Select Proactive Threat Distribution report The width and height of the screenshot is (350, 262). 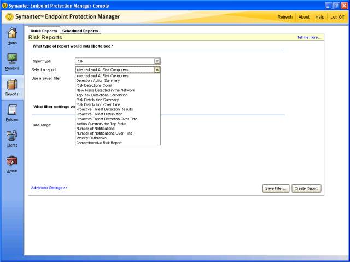point(118,114)
